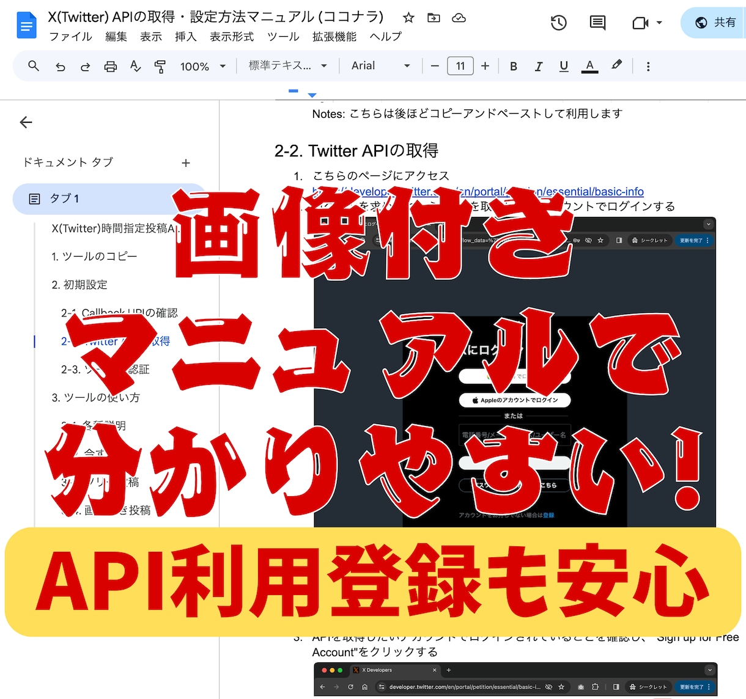
Task: Open the ツール menu
Action: point(283,37)
